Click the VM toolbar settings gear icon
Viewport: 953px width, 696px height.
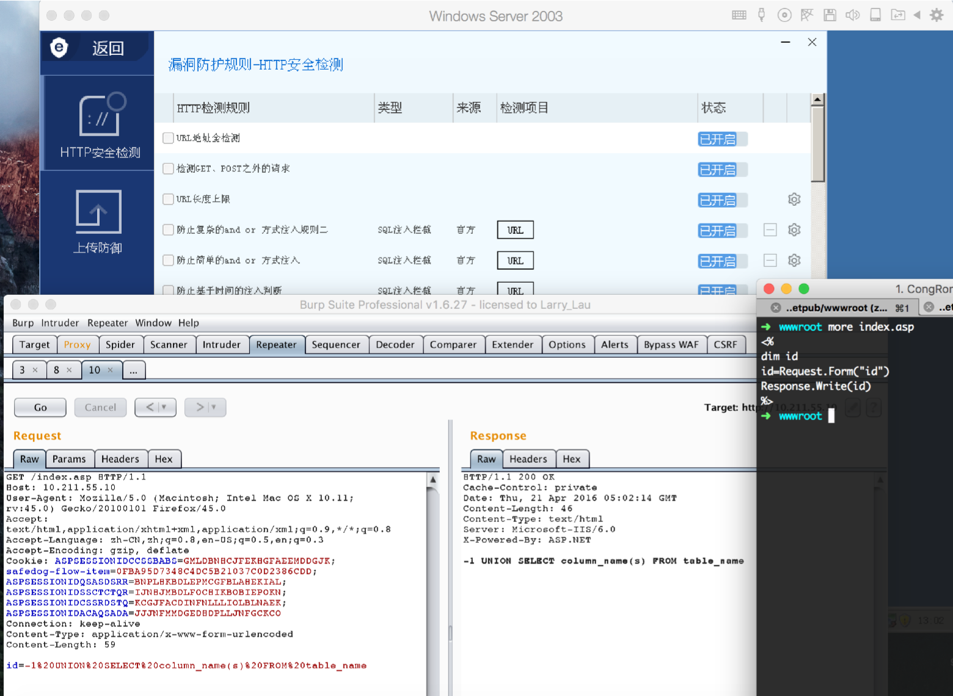click(936, 15)
